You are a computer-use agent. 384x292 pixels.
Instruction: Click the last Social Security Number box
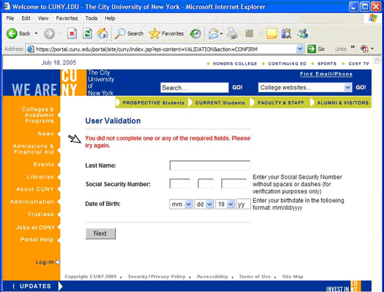[234, 184]
